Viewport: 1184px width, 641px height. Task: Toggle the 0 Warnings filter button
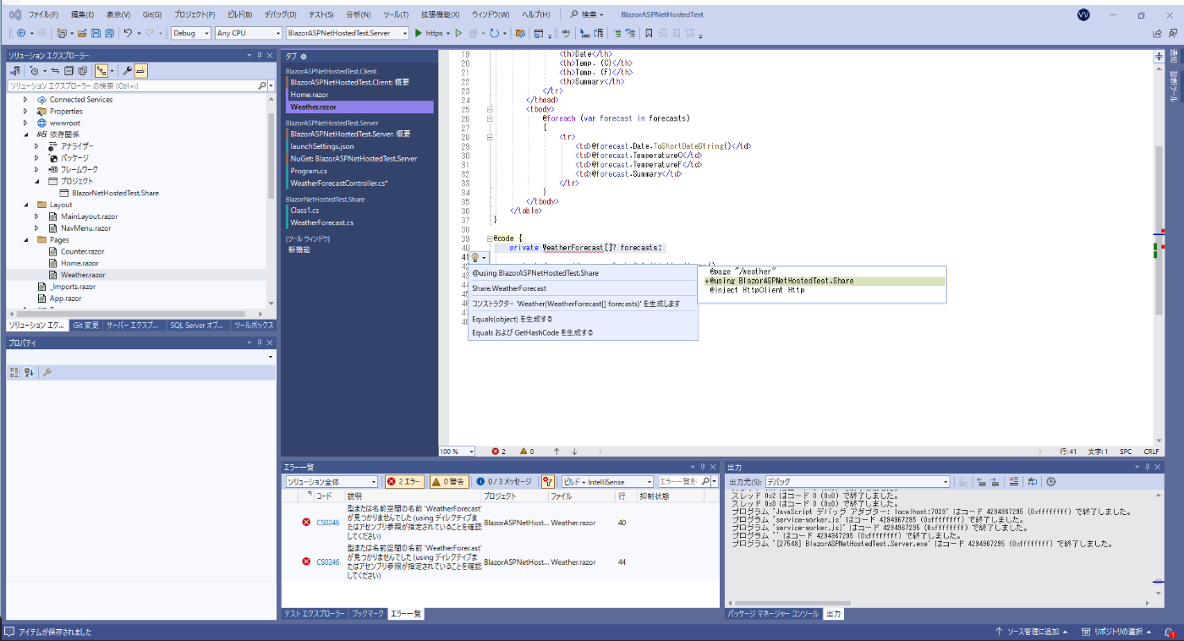coord(449,481)
